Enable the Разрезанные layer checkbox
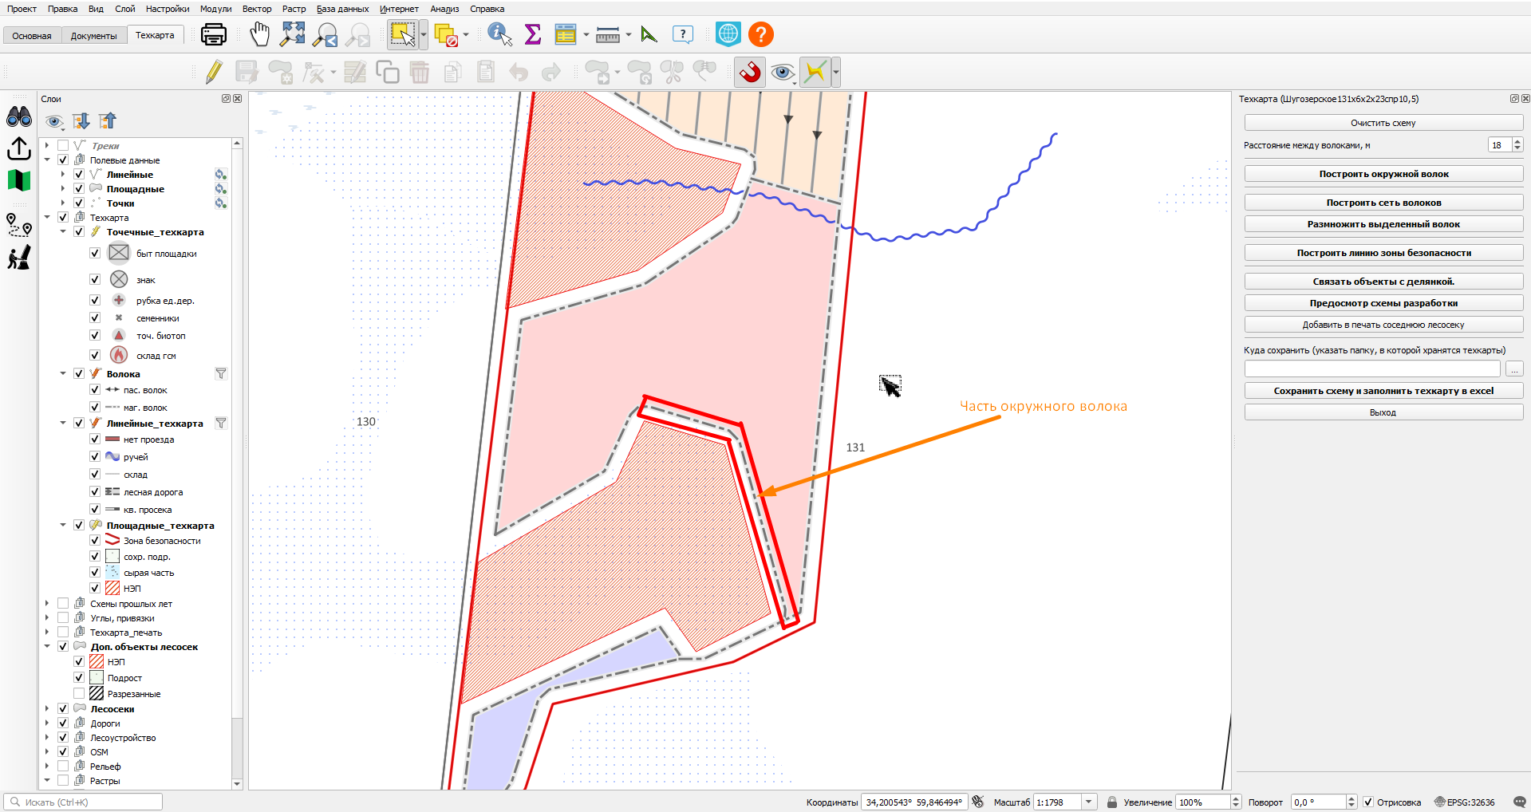The width and height of the screenshot is (1531, 812). coord(79,694)
